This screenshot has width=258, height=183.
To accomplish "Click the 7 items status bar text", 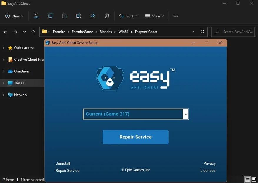I will [9, 180].
